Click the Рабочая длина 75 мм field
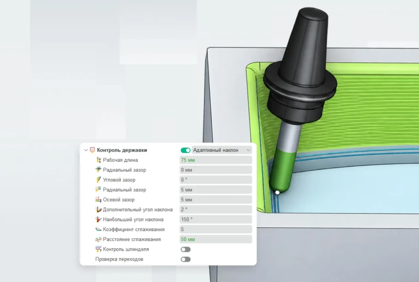Viewport: 419px width, 282px height. click(x=216, y=160)
